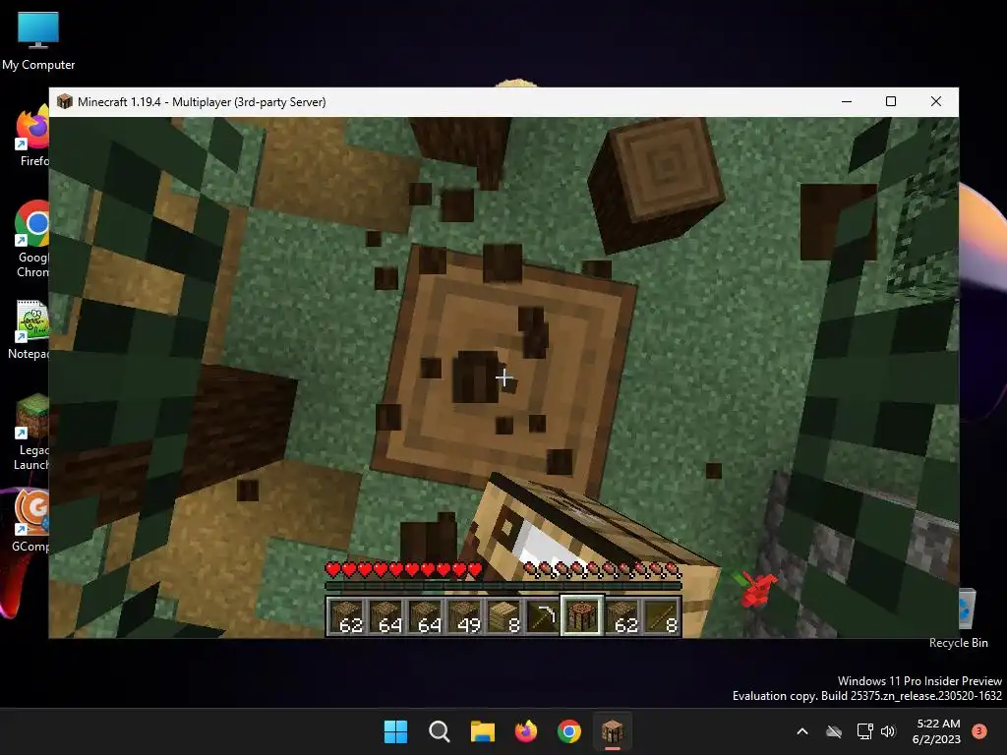
Task: Open the clock showing 5:22 AM
Action: tap(936, 731)
